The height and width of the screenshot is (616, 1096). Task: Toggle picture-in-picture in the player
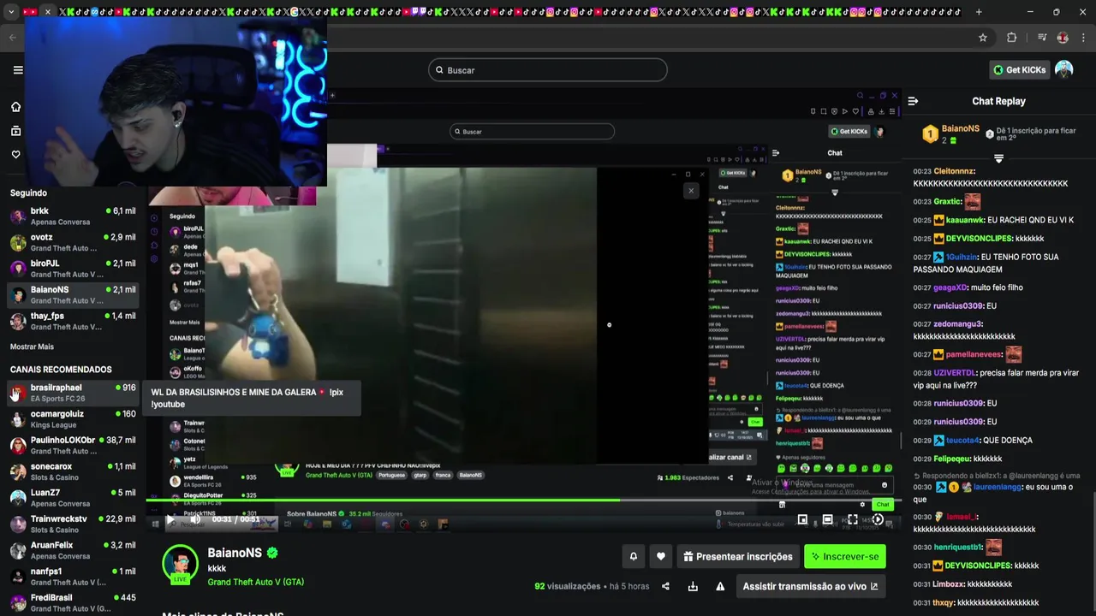[802, 519]
